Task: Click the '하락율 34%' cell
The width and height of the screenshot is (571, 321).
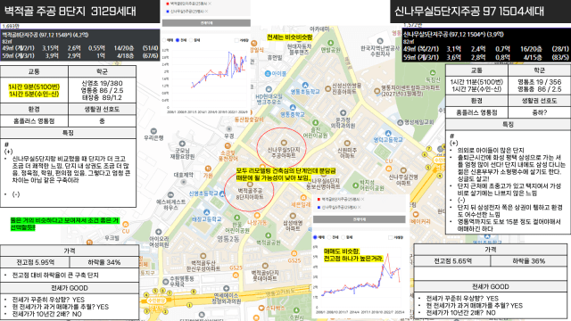Action: click(104, 262)
